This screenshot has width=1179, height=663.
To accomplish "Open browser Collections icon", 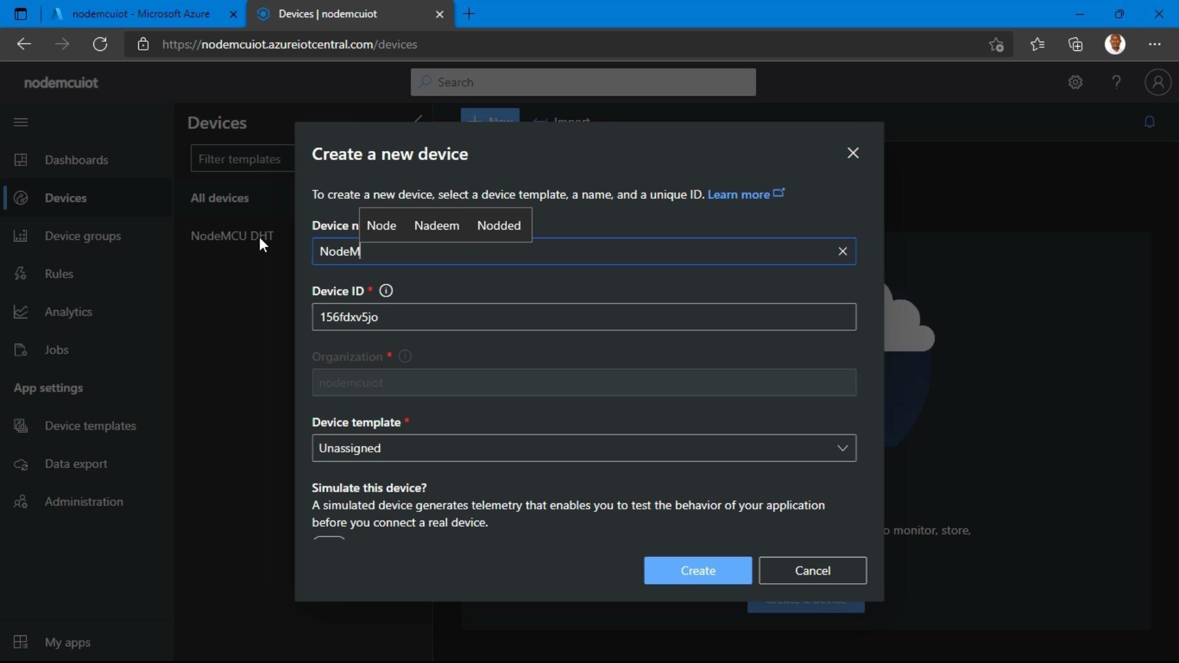I will click(x=1075, y=44).
